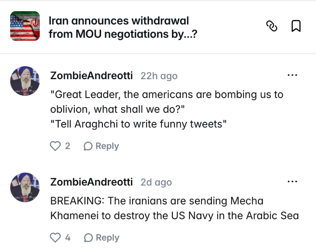Like the 2d ago Mecha Khamenei comment
The height and width of the screenshot is (252, 316).
pyautogui.click(x=55, y=238)
